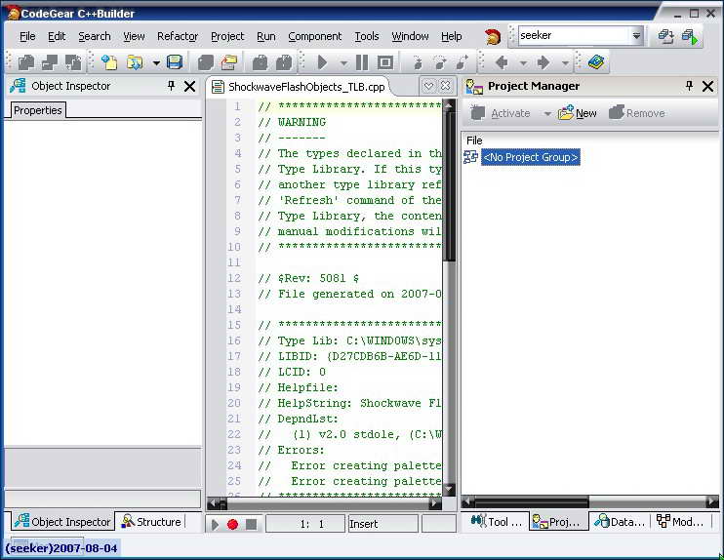Click the Add File to Project icon
Image resolution: width=724 pixels, height=560 pixels.
coord(260,62)
